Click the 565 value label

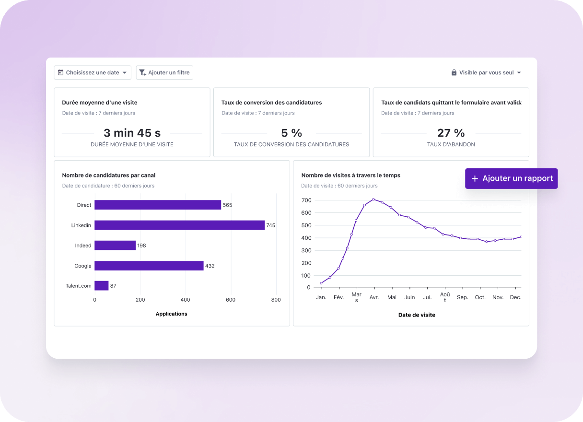pos(227,205)
